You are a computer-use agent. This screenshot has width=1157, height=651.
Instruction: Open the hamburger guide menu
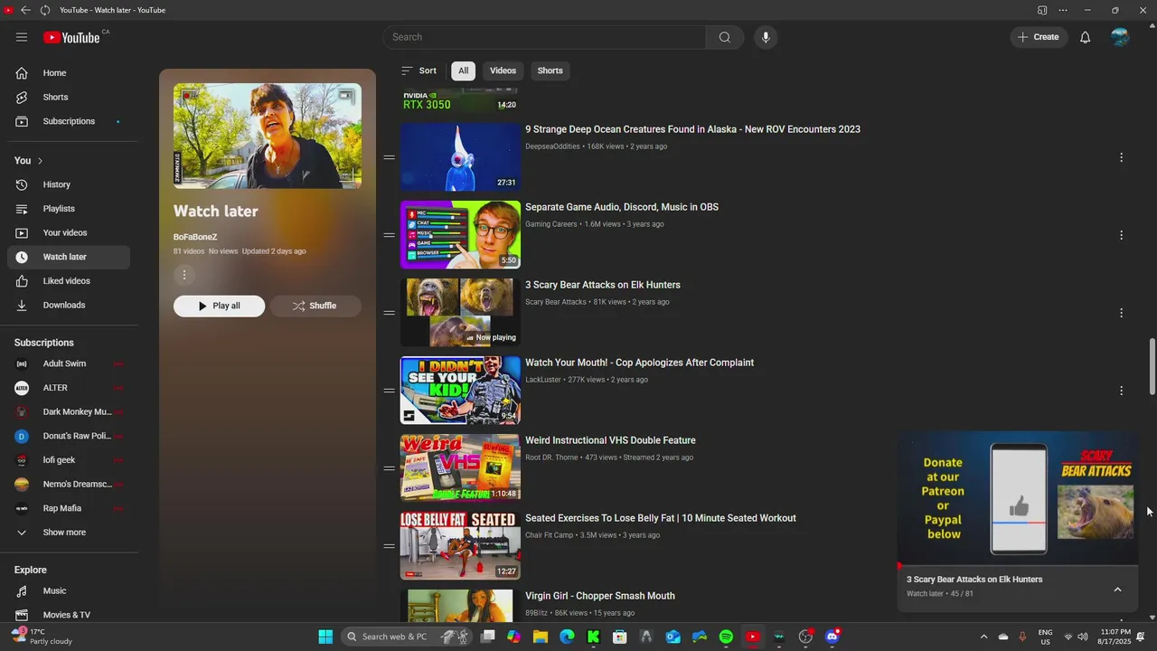click(22, 37)
